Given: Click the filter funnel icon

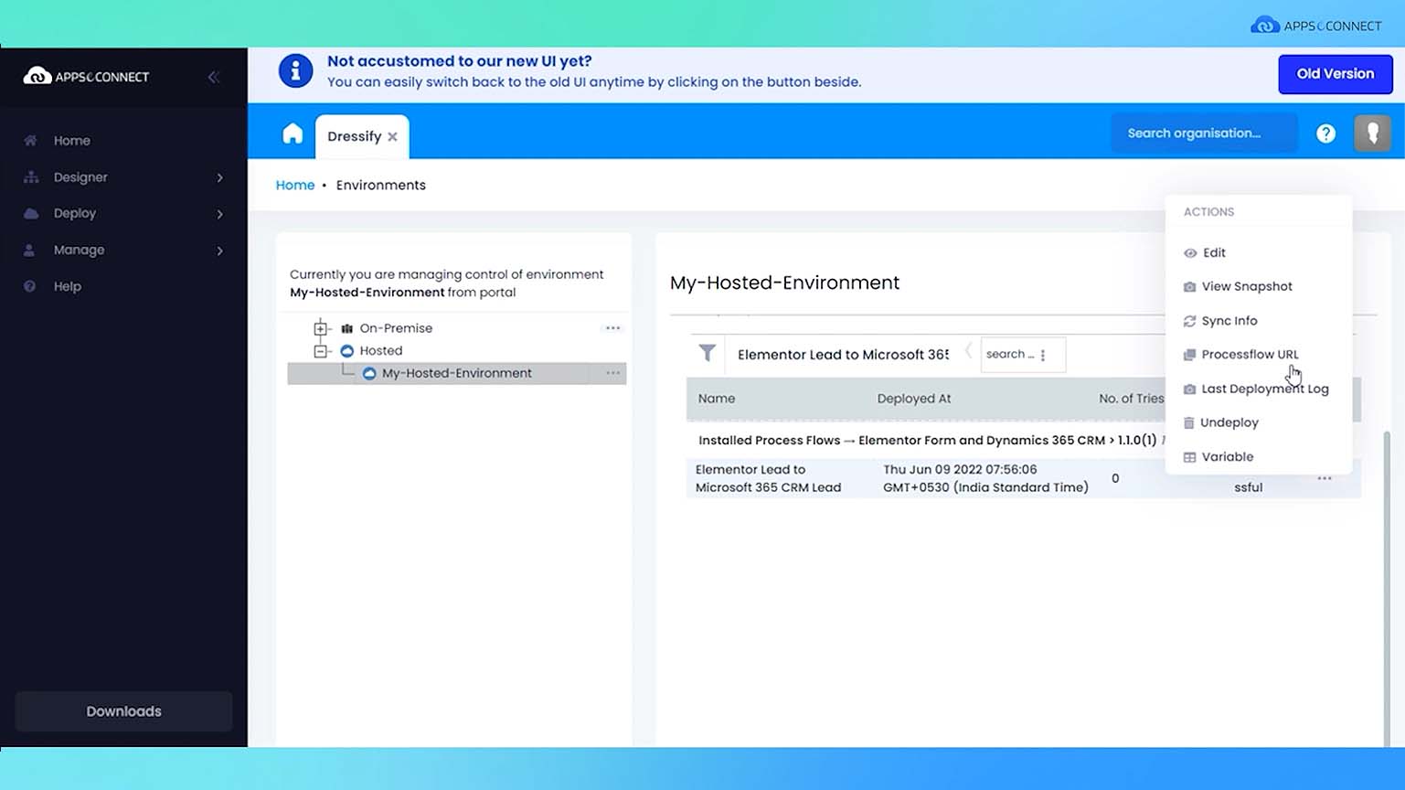Looking at the screenshot, I should point(708,353).
